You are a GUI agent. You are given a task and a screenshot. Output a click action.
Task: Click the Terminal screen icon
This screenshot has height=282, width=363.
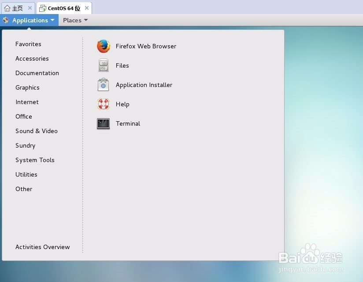[103, 124]
